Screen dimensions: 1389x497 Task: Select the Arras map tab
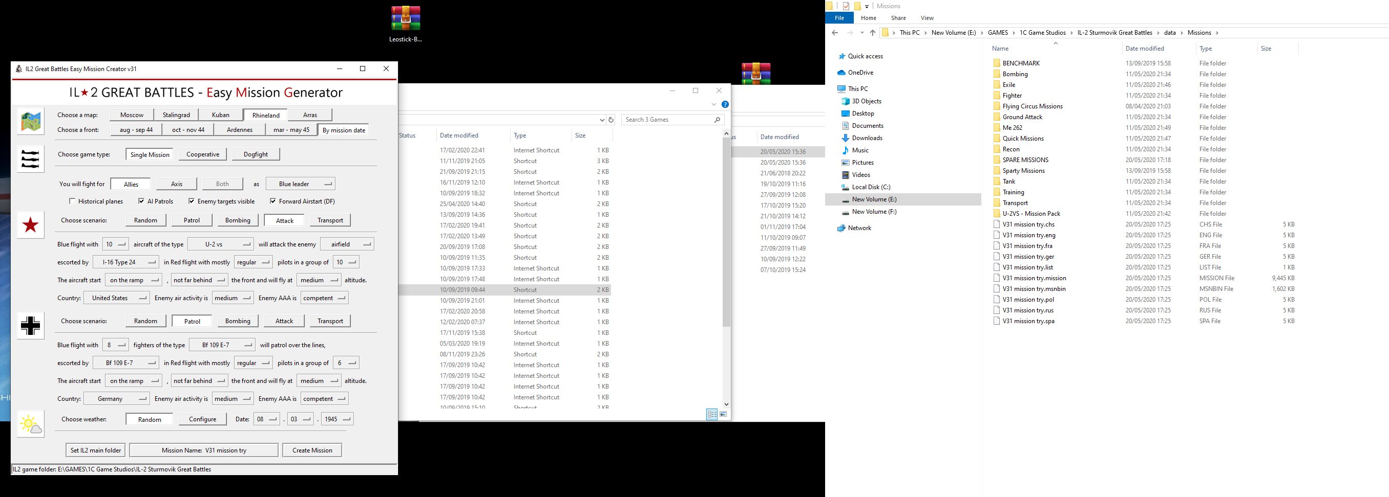[x=310, y=115]
